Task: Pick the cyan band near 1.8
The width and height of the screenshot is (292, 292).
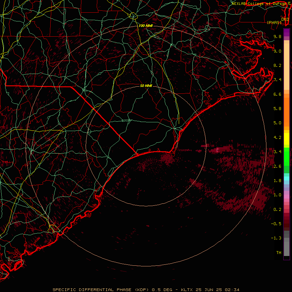Action: tap(286, 178)
